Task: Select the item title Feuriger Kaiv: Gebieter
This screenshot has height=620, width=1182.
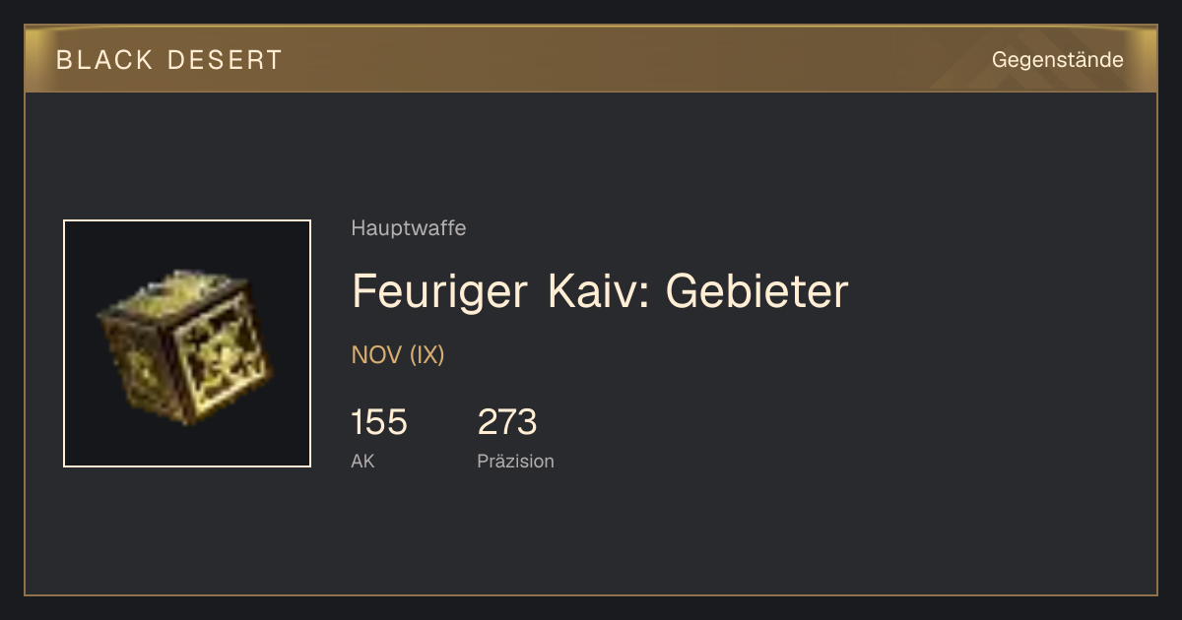Action: click(x=600, y=291)
